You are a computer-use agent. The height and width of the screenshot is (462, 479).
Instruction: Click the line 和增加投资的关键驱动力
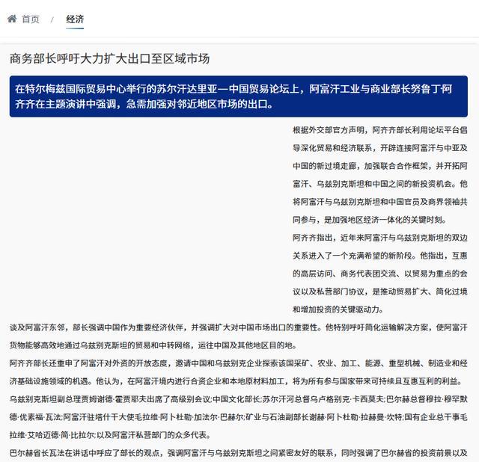click(338, 309)
